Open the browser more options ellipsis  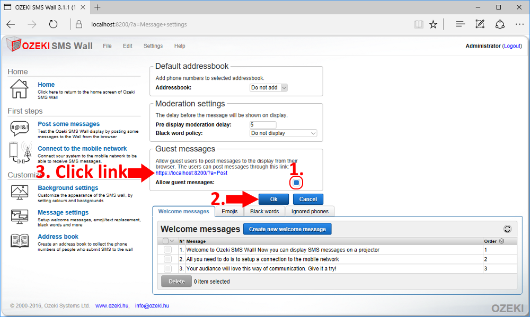point(519,24)
